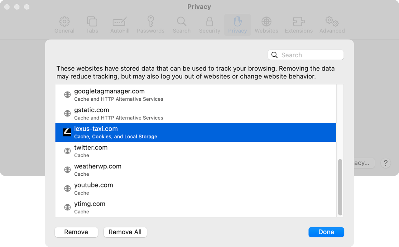This screenshot has height=247, width=399.
Task: Click the Search tab label in toolbar
Action: 182,31
